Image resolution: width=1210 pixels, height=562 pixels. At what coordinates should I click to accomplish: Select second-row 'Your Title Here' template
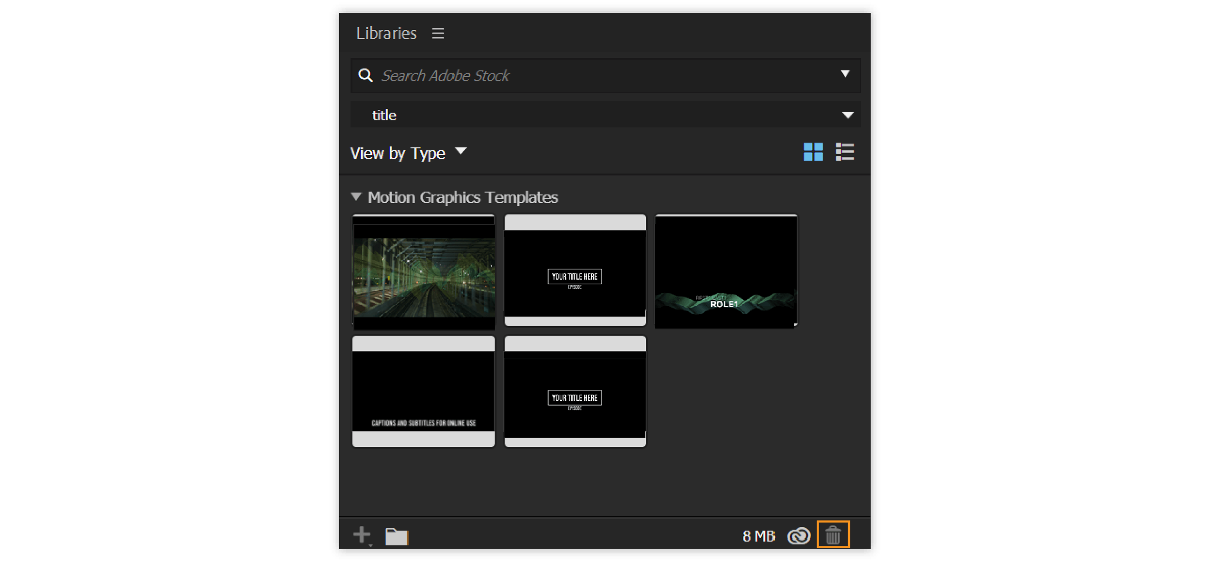coord(575,391)
